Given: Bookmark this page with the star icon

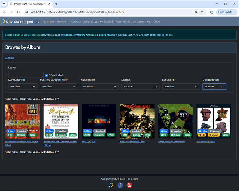Looking at the screenshot, I should coord(202,12).
